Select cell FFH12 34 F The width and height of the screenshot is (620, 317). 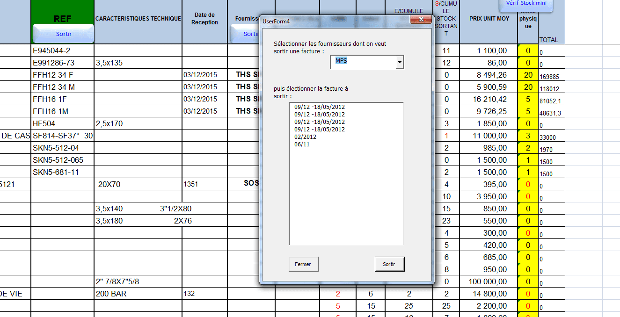coord(63,75)
